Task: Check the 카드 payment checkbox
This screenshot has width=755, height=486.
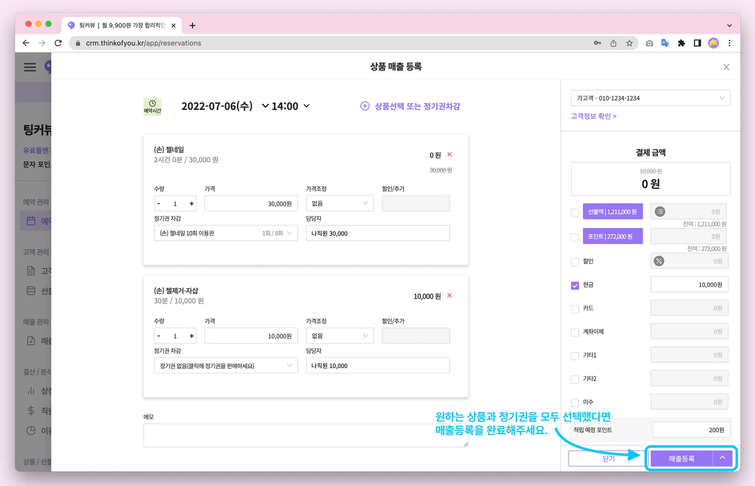Action: [x=575, y=309]
